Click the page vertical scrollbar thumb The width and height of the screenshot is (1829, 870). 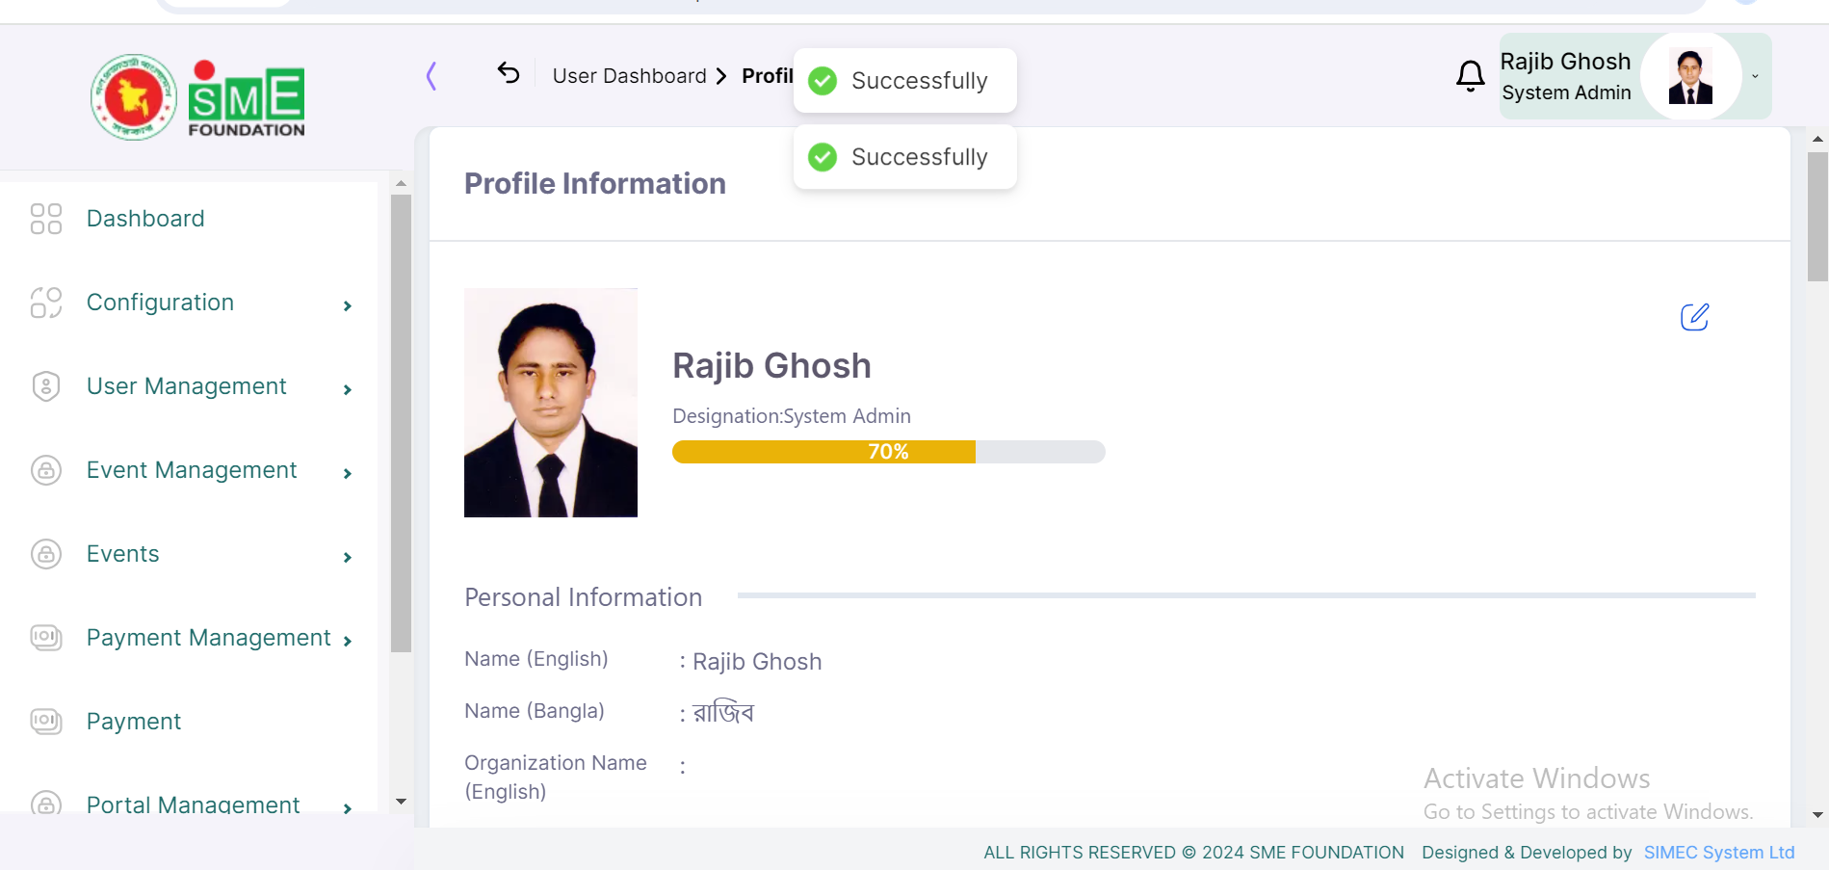(1817, 217)
